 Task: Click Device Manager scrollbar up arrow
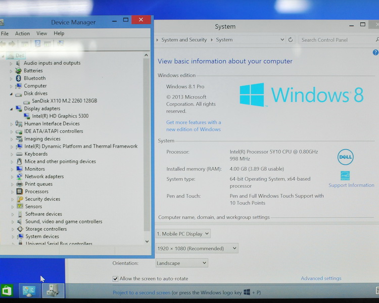coord(146,55)
